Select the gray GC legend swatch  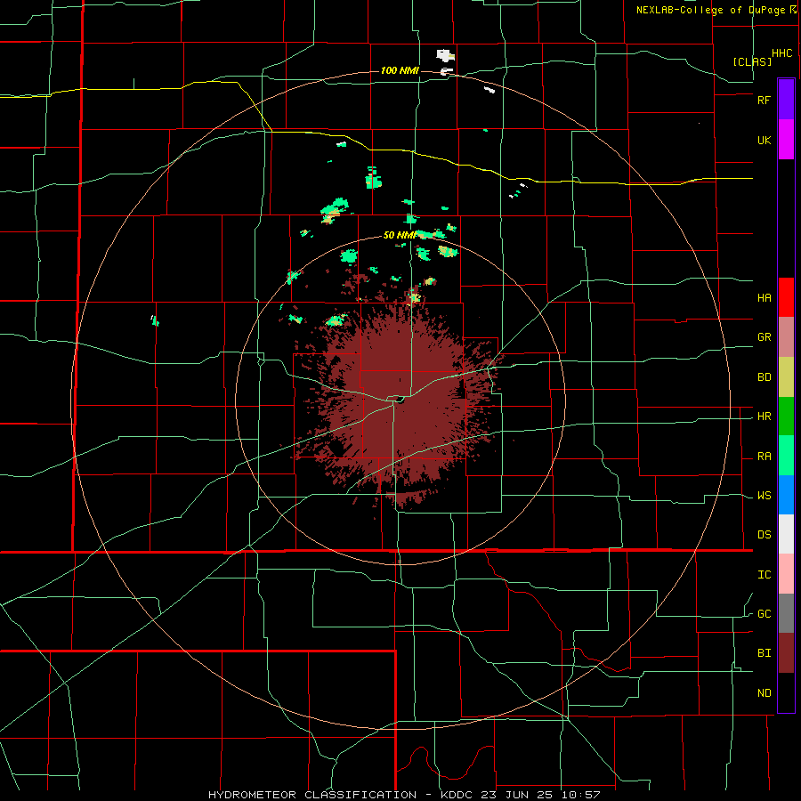click(786, 613)
